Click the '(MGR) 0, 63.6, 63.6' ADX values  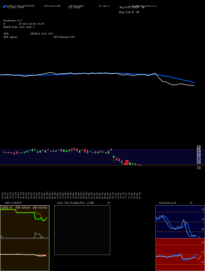click(x=42, y=34)
